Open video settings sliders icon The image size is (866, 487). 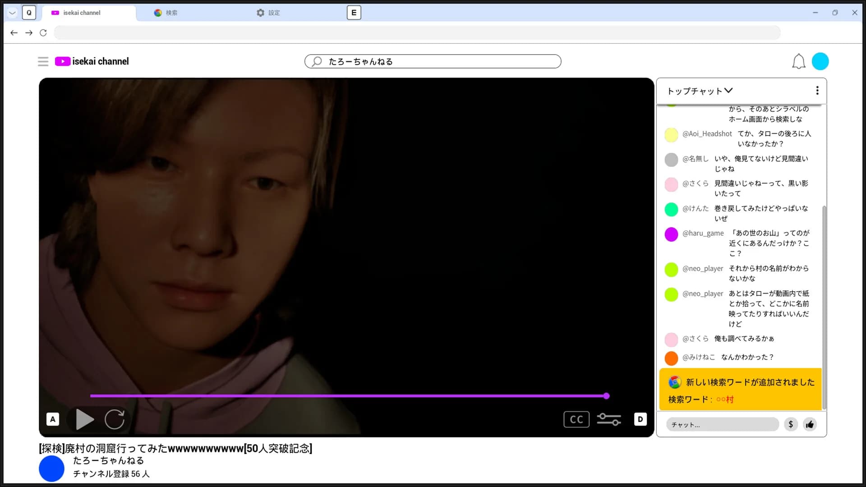(x=609, y=419)
